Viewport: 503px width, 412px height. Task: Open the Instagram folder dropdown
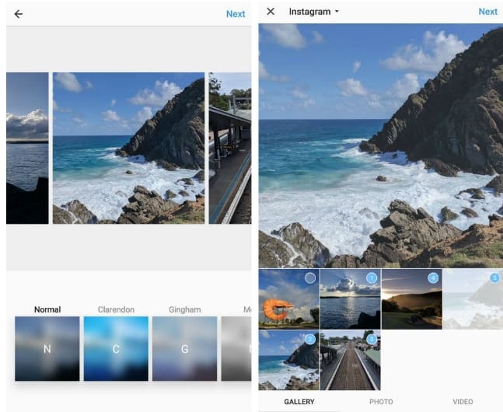tap(314, 12)
